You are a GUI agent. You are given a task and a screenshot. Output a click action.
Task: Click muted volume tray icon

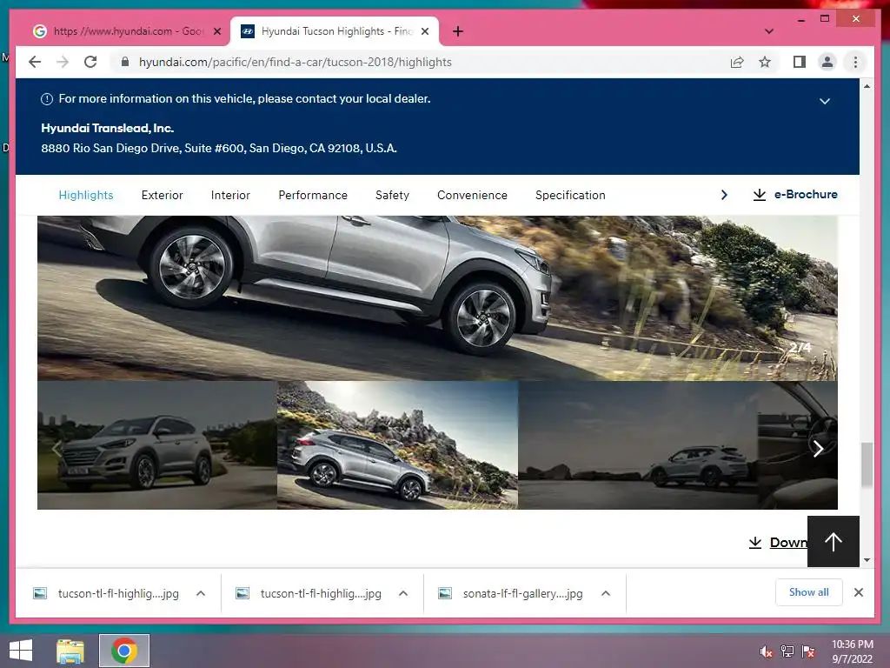[767, 651]
